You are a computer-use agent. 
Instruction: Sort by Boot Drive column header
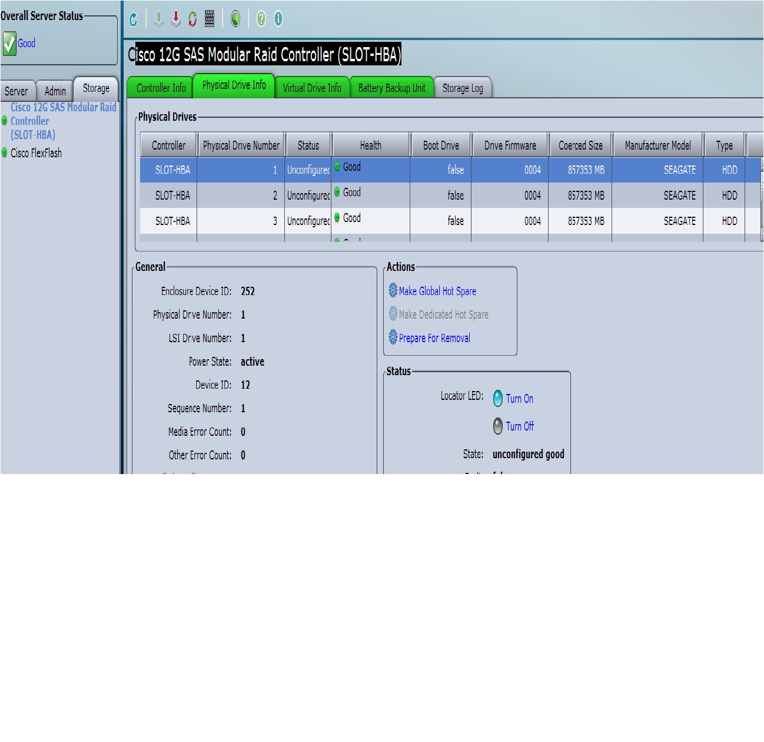(441, 145)
